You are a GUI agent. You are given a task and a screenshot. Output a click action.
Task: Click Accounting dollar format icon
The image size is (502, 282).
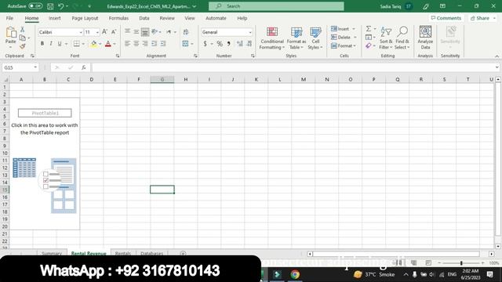(205, 44)
